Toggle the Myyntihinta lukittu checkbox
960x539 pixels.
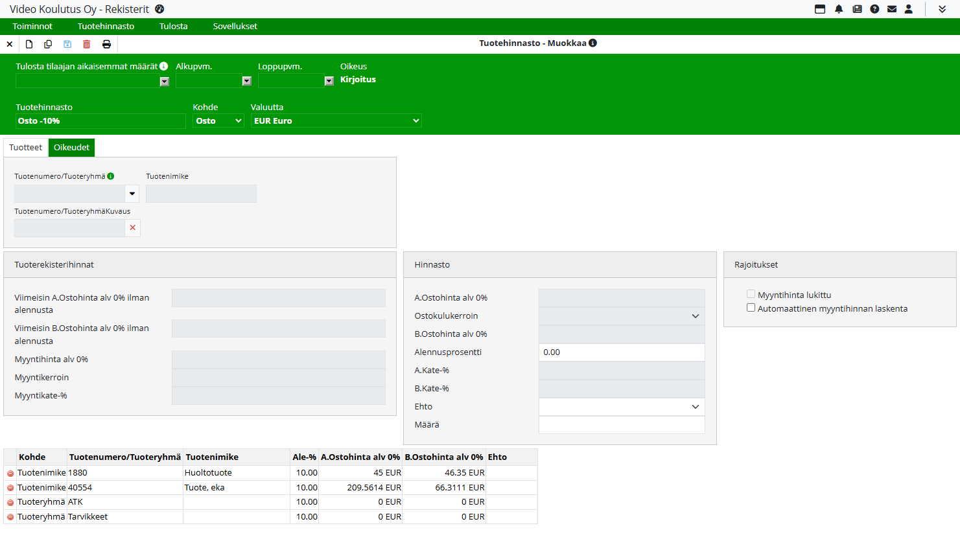click(751, 294)
